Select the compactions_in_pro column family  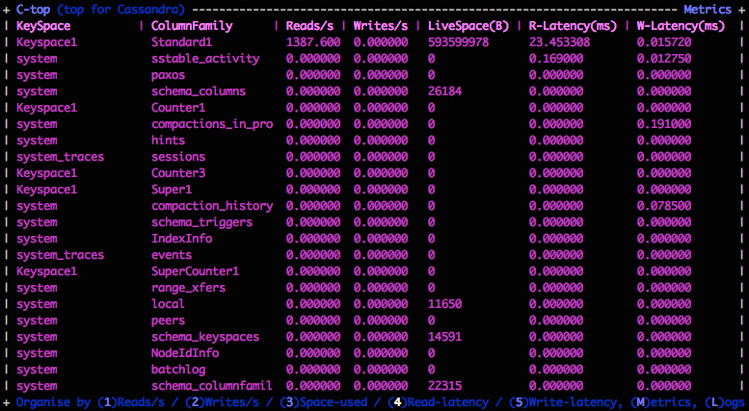point(212,124)
